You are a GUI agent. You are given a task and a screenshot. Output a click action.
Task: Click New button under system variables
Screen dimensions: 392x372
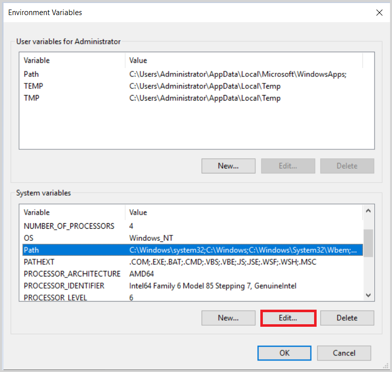[x=228, y=318]
